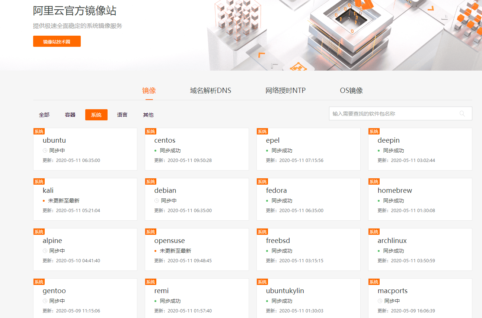The height and width of the screenshot is (318, 482).
Task: Open the ubuntukylin mirror link
Action: coord(285,291)
